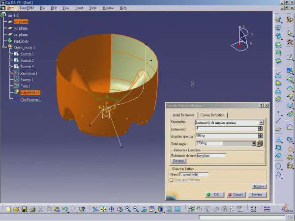Toggle the Keep specifications checkbox

(x=172, y=180)
